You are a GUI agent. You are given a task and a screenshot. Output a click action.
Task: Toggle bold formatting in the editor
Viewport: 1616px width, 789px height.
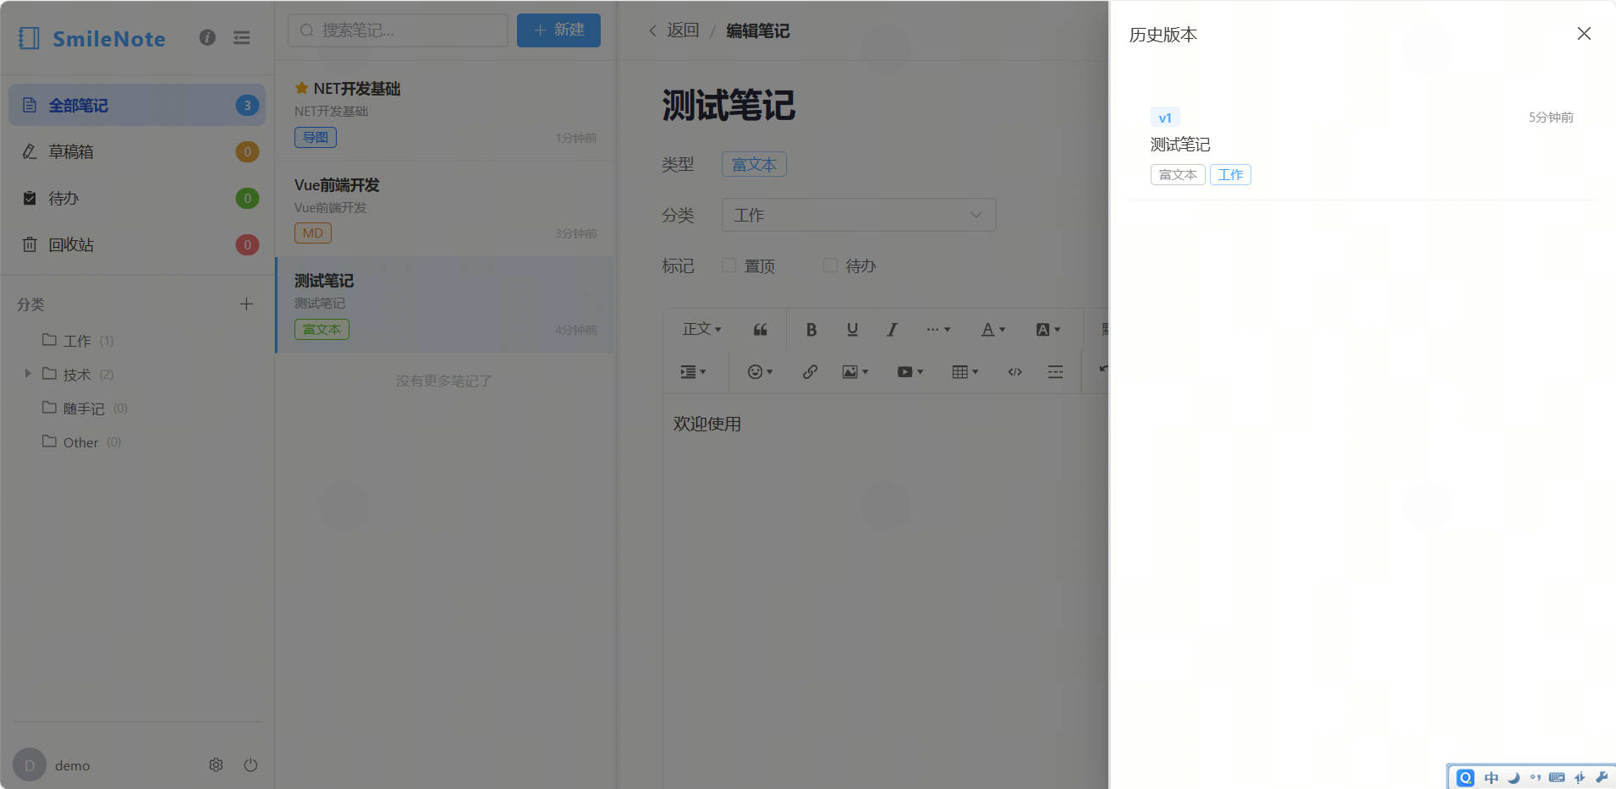click(x=811, y=329)
